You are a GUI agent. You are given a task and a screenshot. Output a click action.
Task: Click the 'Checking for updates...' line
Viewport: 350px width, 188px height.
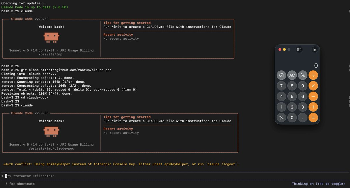pos(24,3)
